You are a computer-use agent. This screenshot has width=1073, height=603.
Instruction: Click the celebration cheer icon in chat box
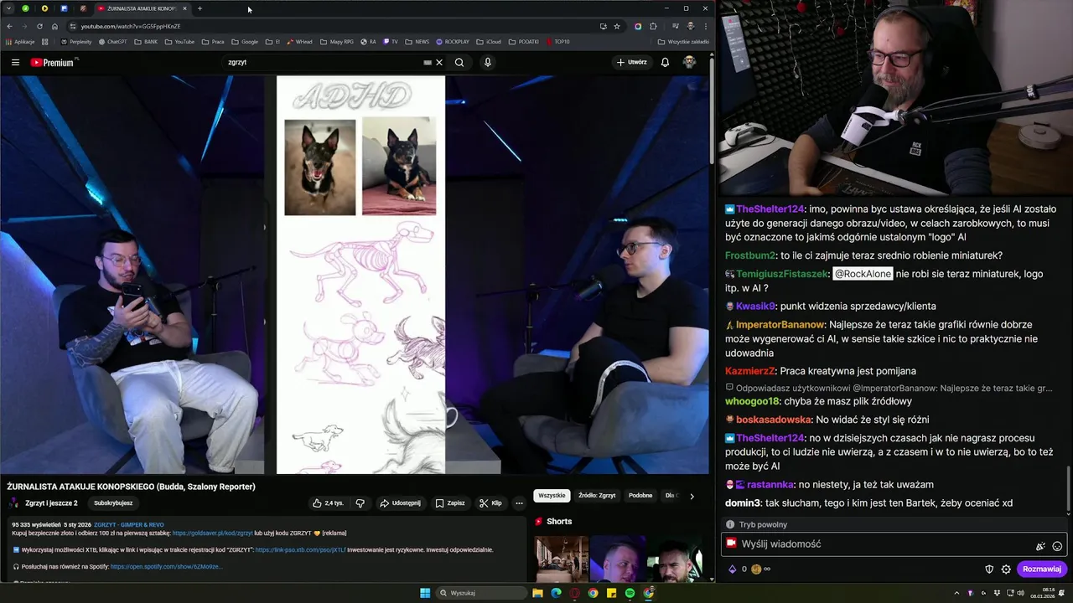click(x=1040, y=546)
